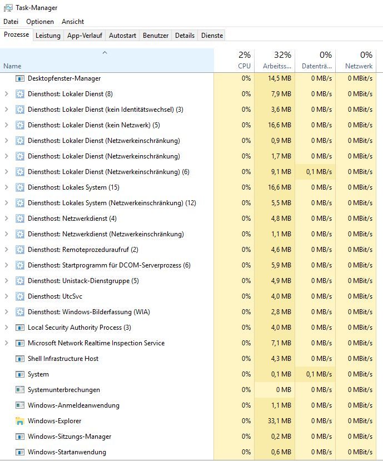The image size is (383, 461).
Task: Click the gear icon of Diensthost: Remoteprozeduraufruf (2)
Action: 19,250
